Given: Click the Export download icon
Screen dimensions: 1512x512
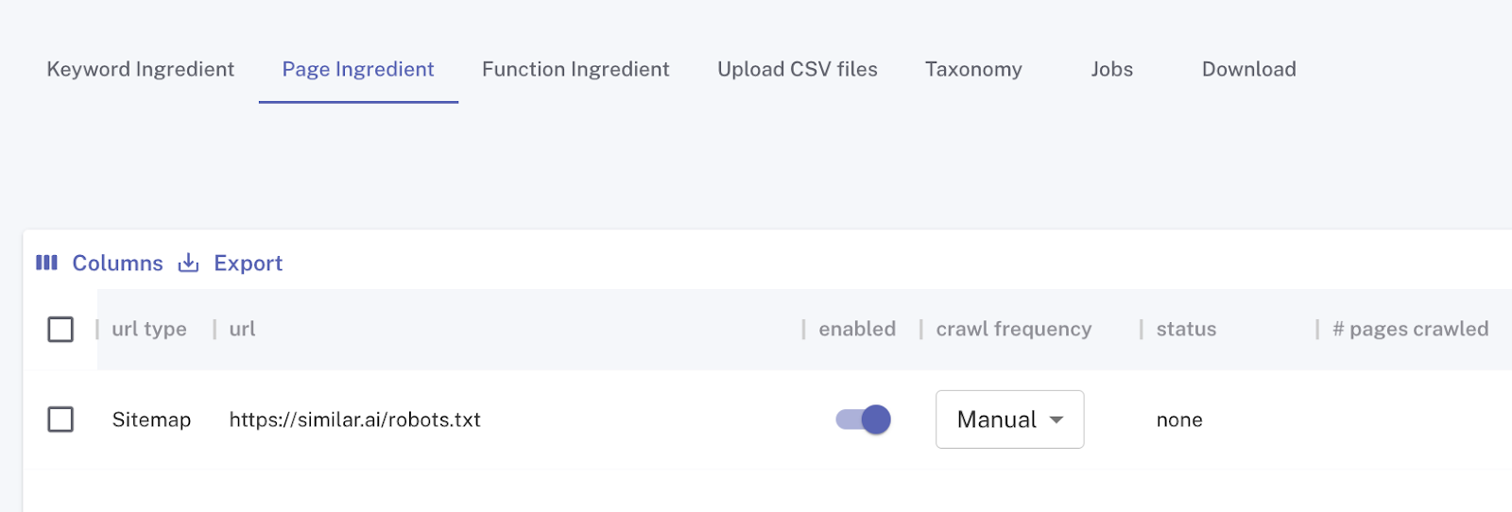Looking at the screenshot, I should click(x=189, y=263).
